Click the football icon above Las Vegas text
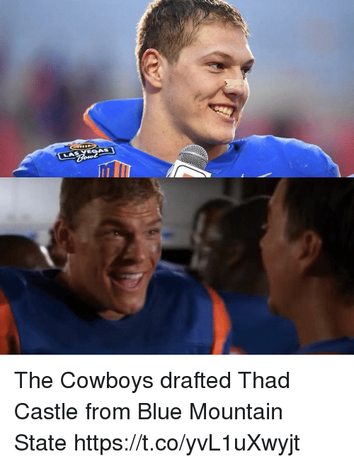The height and width of the screenshot is (464, 354). coord(83,146)
